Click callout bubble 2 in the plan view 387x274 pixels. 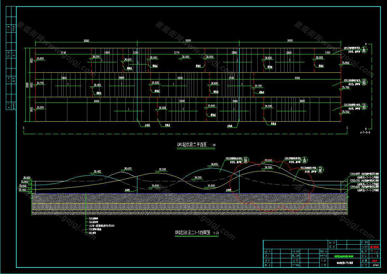pyautogui.click(x=365, y=82)
